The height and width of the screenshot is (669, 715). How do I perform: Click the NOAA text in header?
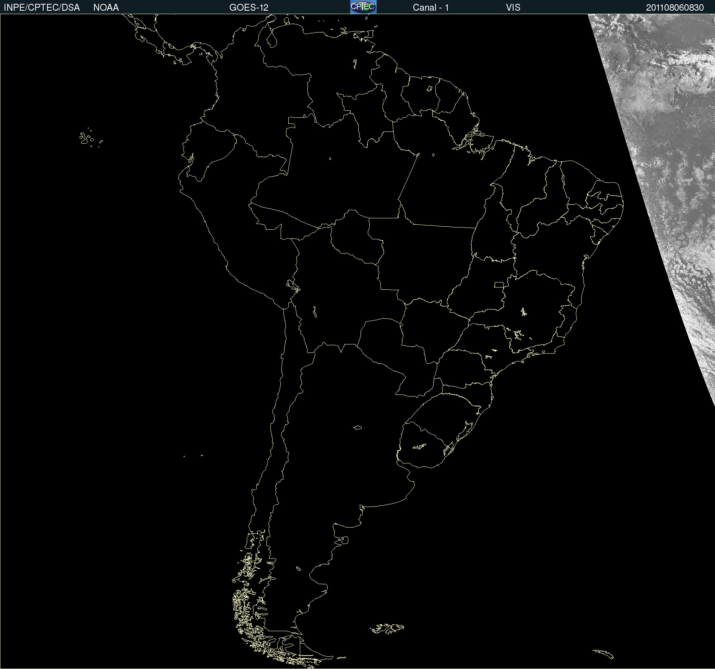[x=106, y=8]
